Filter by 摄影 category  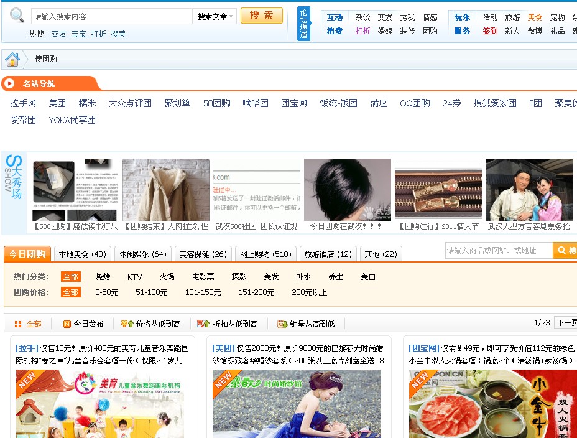[x=239, y=277]
